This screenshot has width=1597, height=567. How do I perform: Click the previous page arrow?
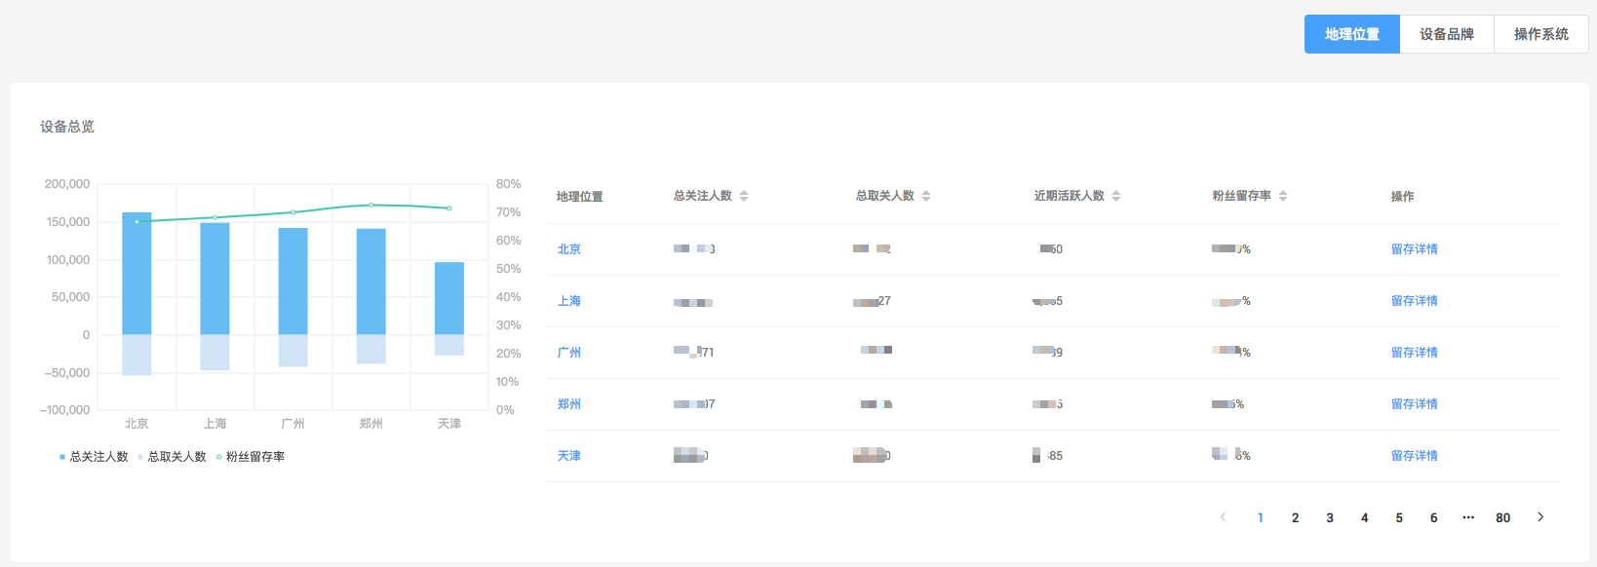point(1223,517)
